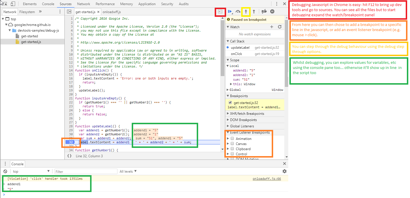This screenshot has width=410, height=198.
Task: Pretty-print source with the curly braces icon
Action: coord(69,156)
